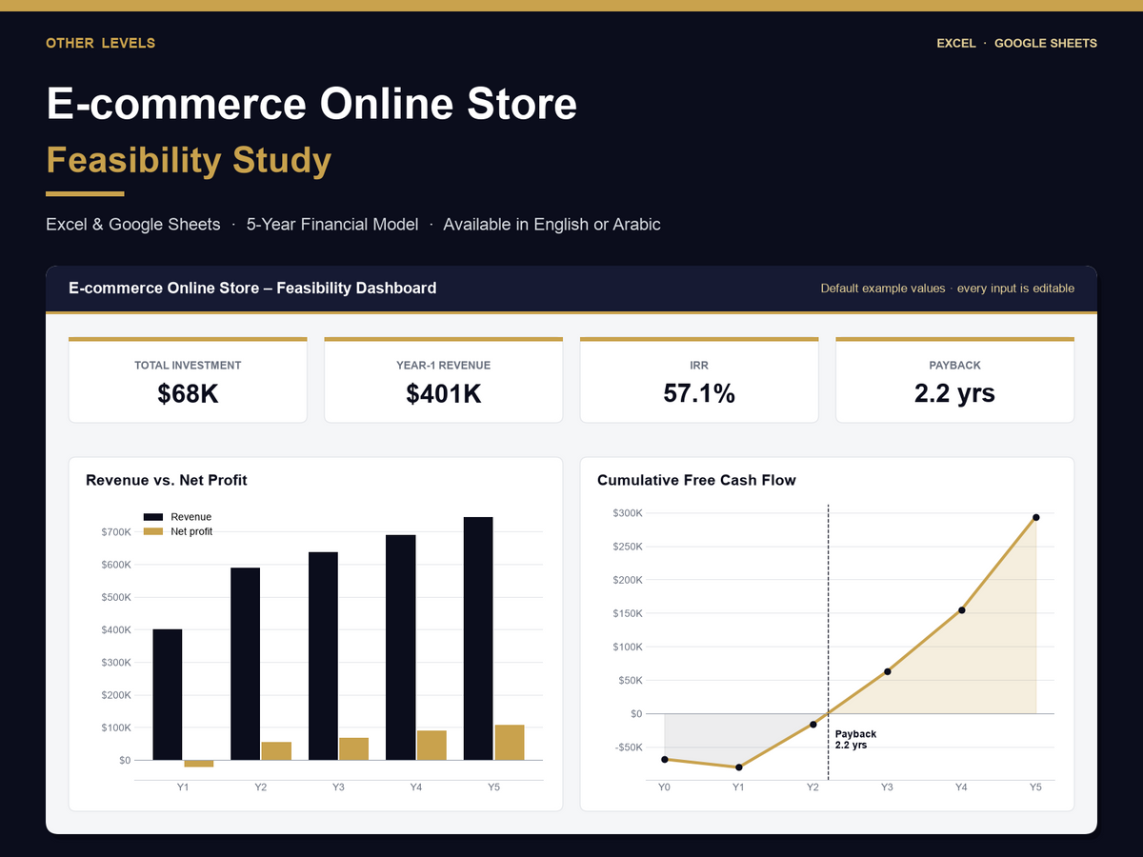1143x857 pixels.
Task: Click the Y4 revenue bar
Action: pyautogui.click(x=401, y=648)
